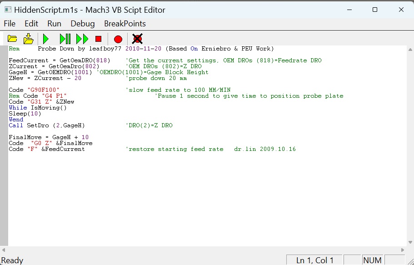Stop script with red square icon
The image size is (414, 265).
pos(99,39)
